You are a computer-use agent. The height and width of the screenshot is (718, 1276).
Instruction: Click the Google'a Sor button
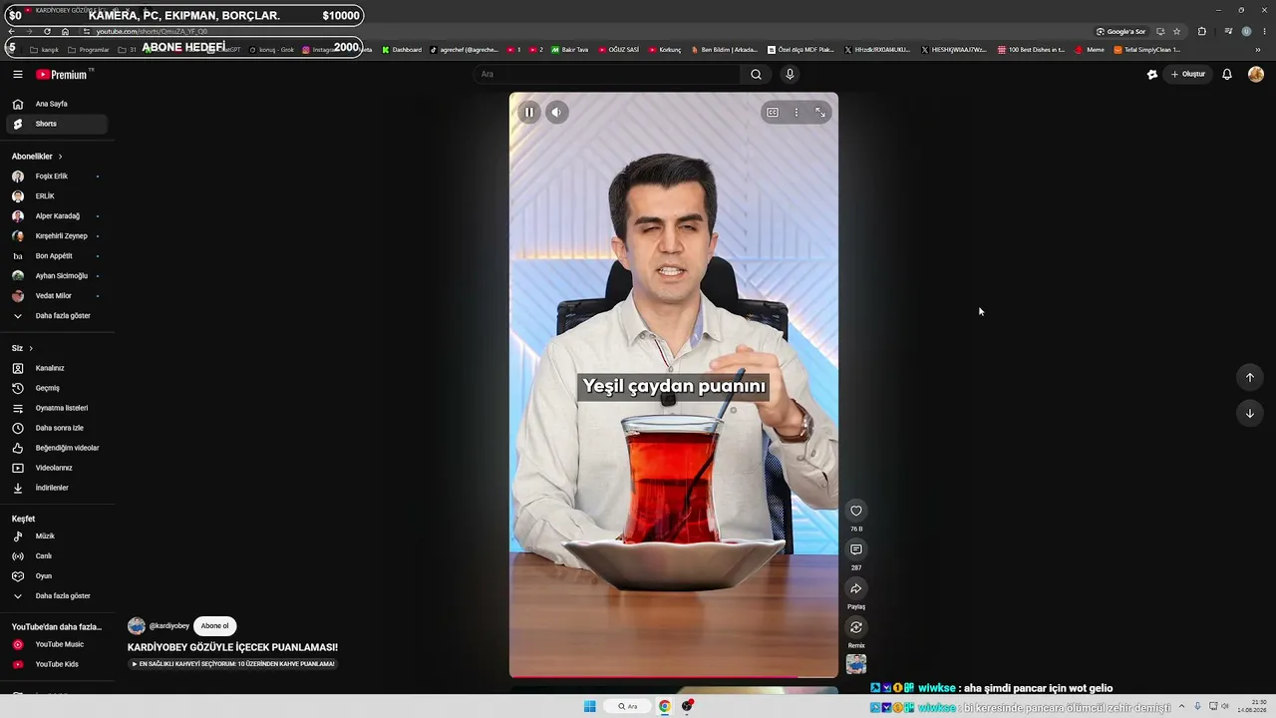point(1120,31)
